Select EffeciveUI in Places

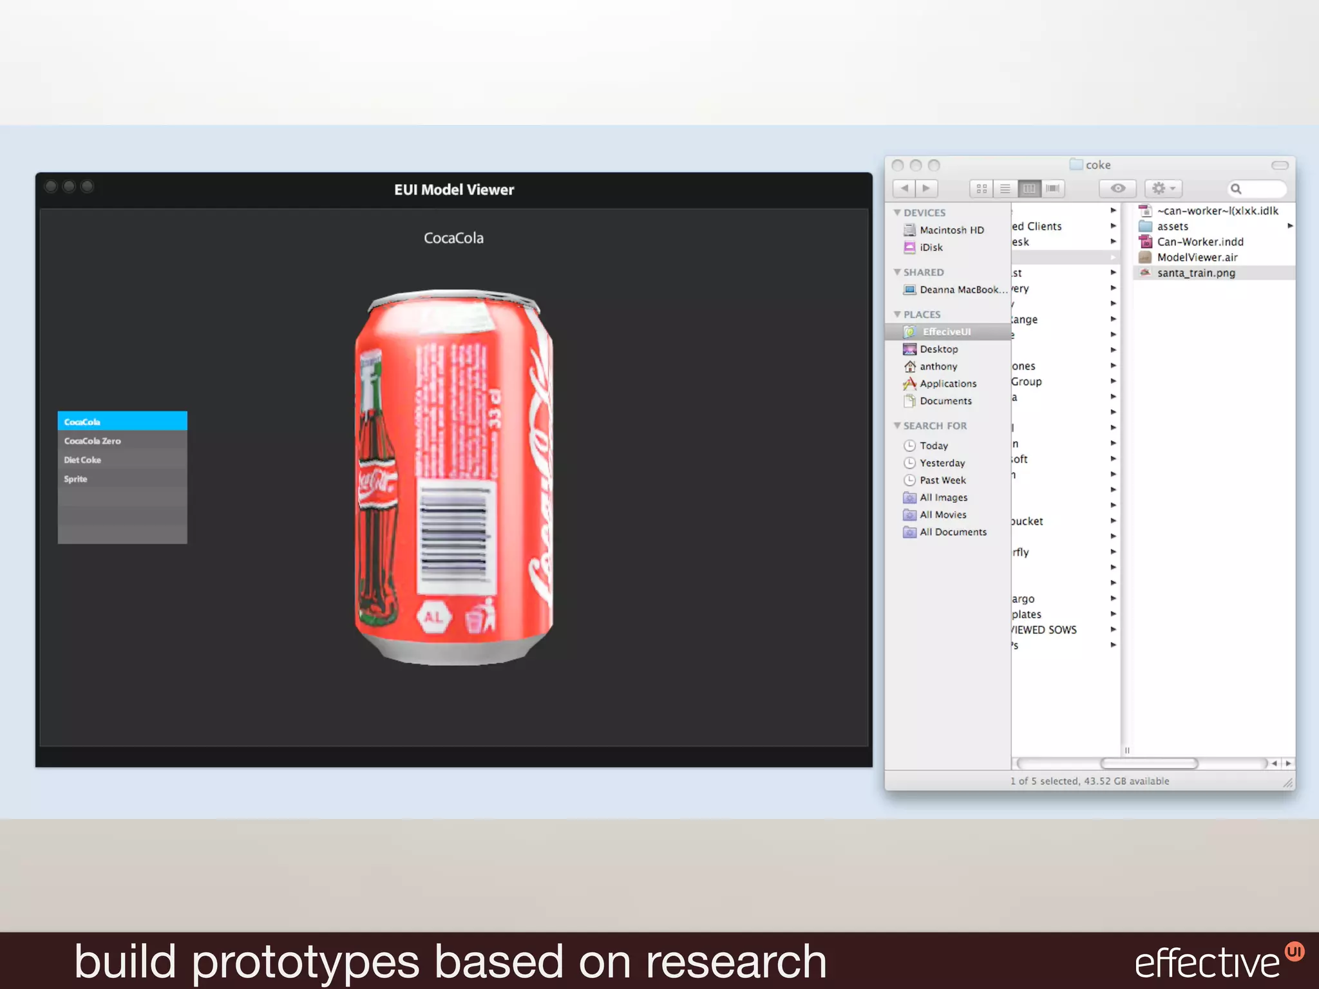click(947, 332)
